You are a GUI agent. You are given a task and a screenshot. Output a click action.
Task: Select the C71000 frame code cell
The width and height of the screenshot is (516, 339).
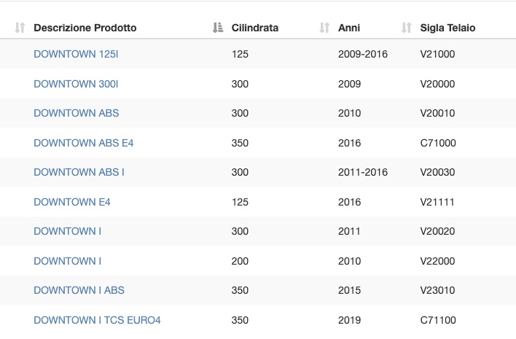tap(438, 143)
